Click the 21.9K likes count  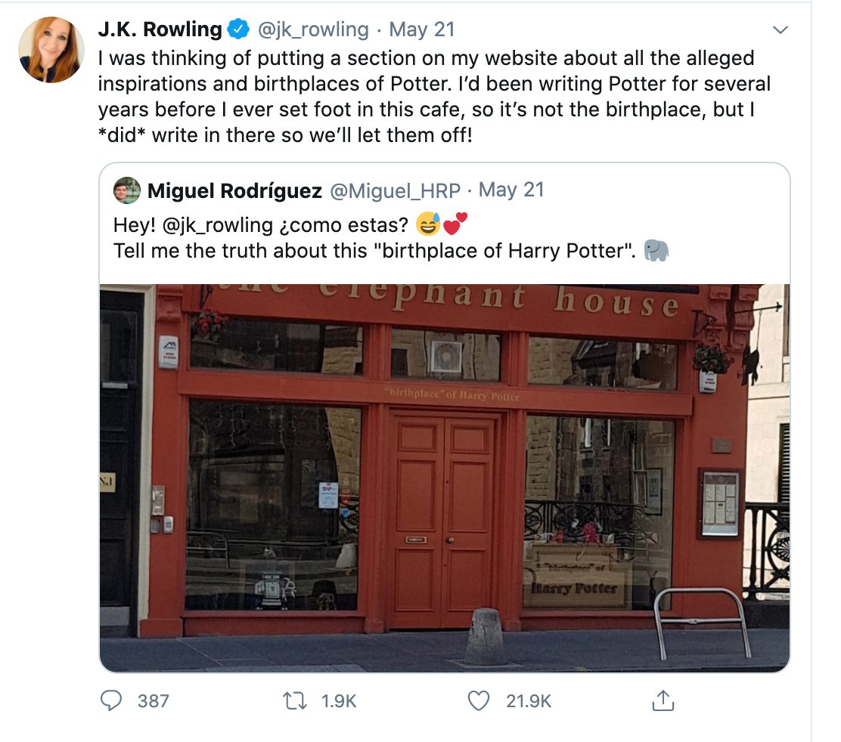point(529,700)
